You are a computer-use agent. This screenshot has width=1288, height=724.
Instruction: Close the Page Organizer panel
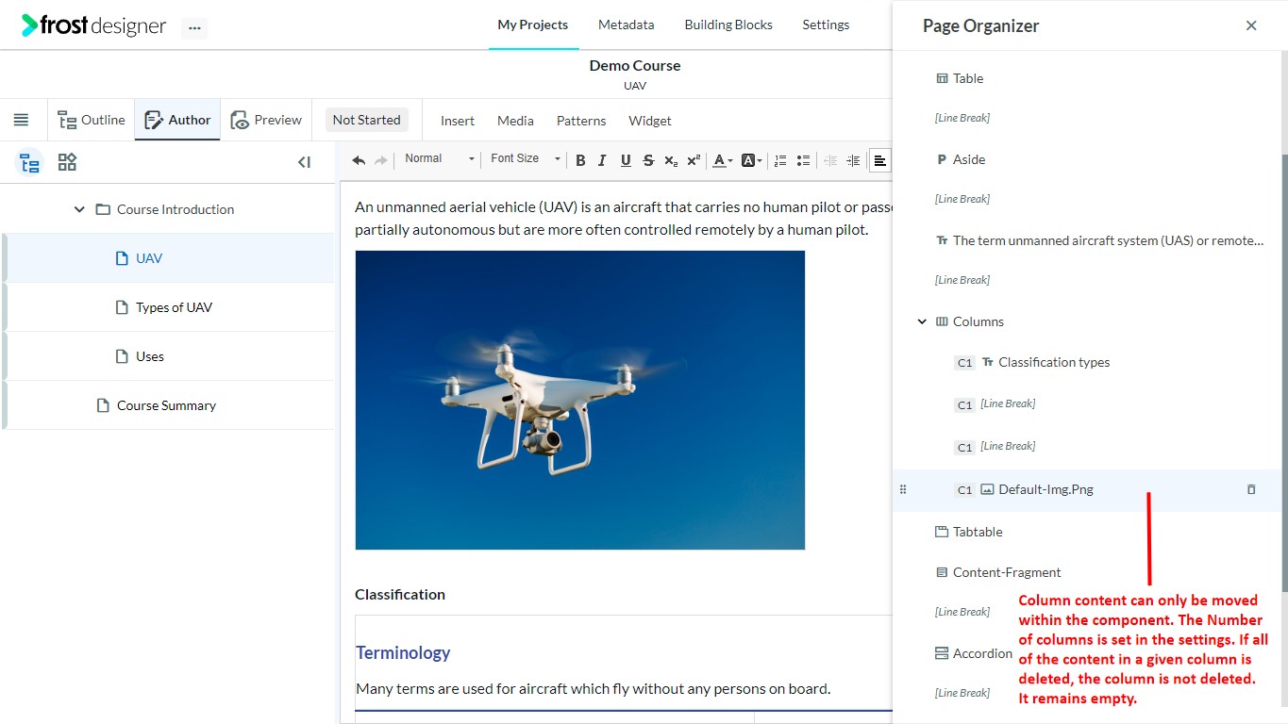point(1251,25)
